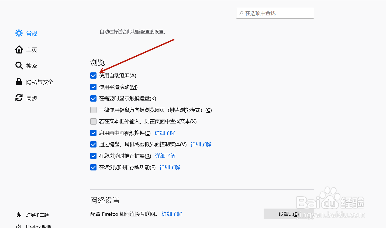Enable 一律使用键盘方向键浏览网页 checkbox
The height and width of the screenshot is (228, 386).
pyautogui.click(x=93, y=110)
